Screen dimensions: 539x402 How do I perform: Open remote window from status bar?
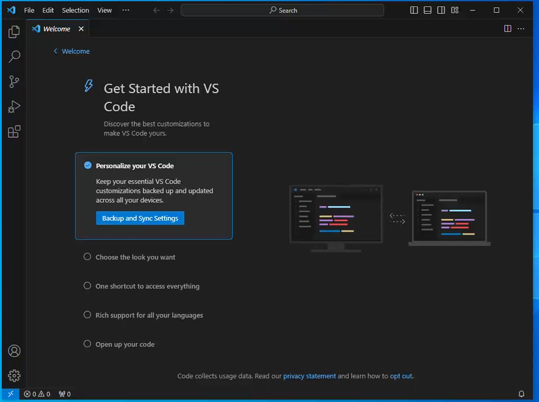11,394
